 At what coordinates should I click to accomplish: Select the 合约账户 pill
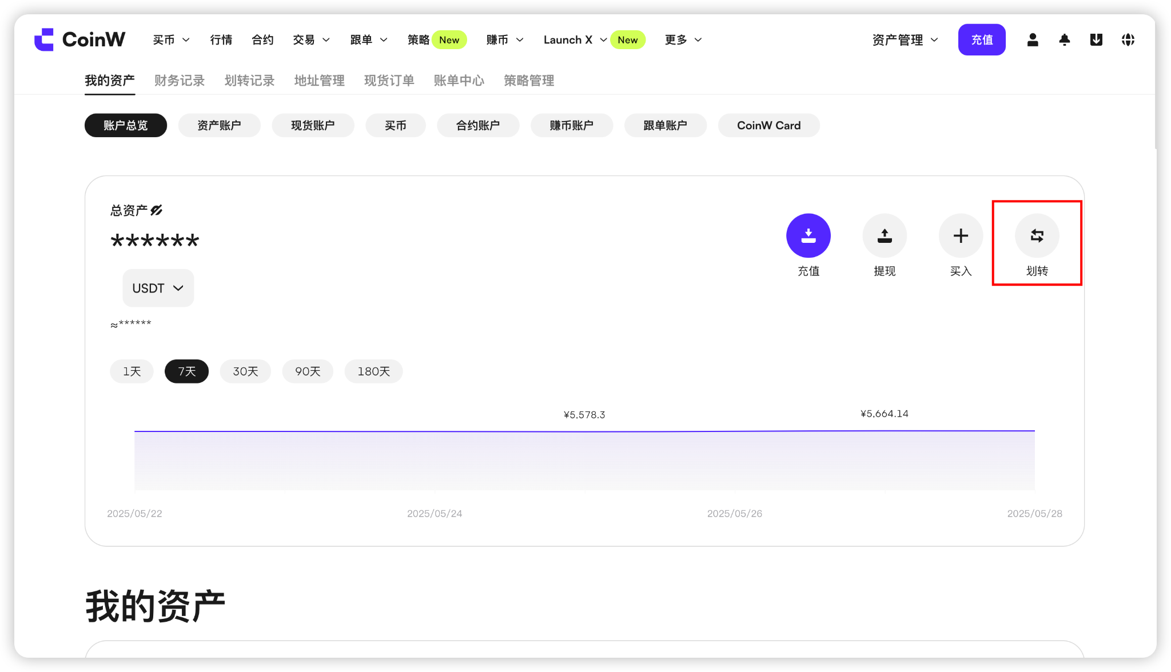(x=478, y=125)
